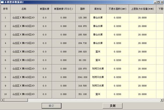Click the 确定 button
This screenshot has height=110, width=164.
[x=51, y=106]
